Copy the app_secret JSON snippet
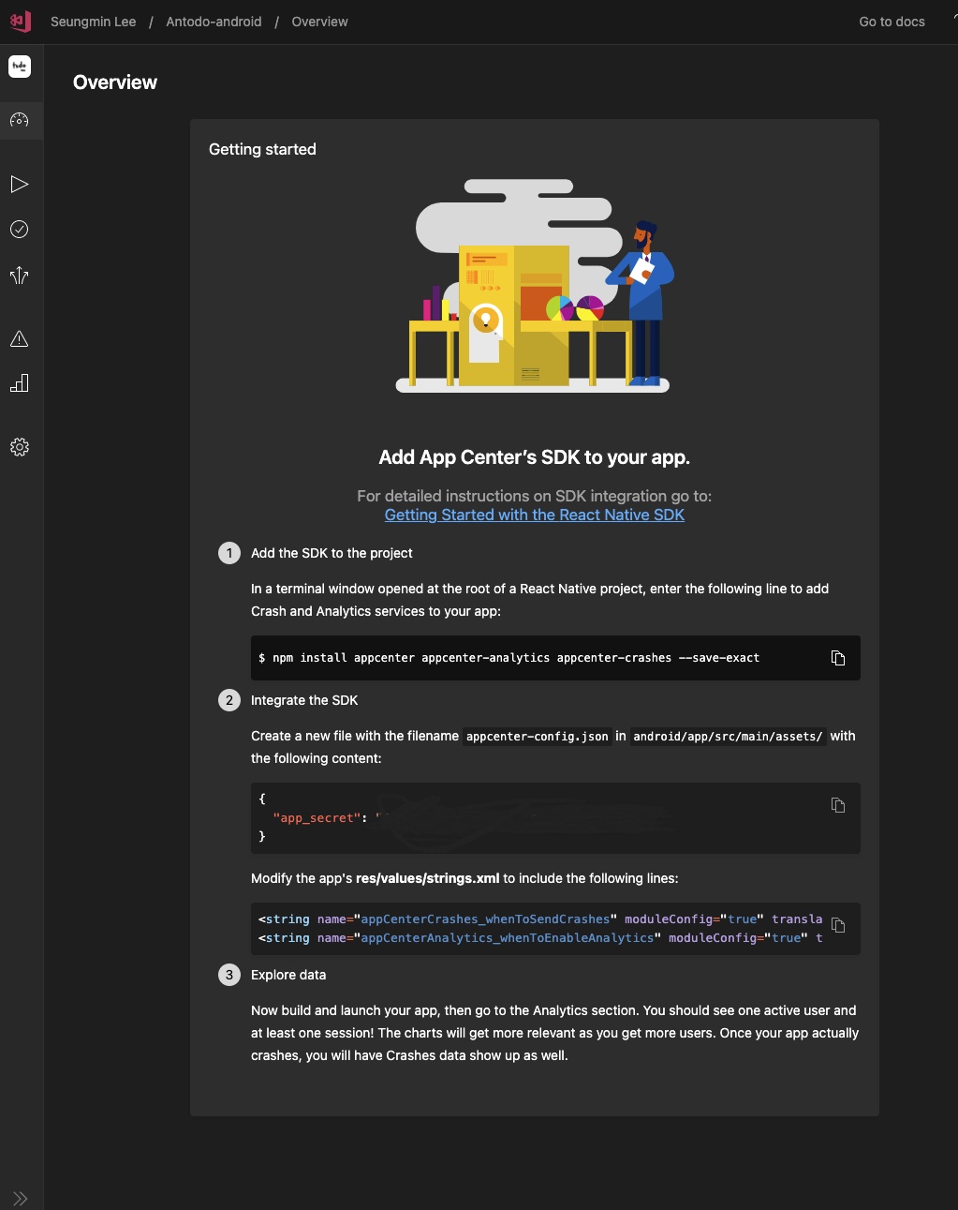The height and width of the screenshot is (1210, 958). pyautogui.click(x=838, y=805)
